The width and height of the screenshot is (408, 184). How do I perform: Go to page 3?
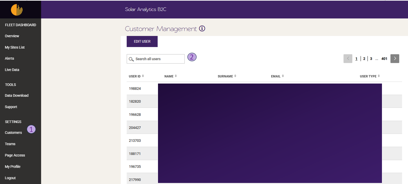tap(371, 59)
